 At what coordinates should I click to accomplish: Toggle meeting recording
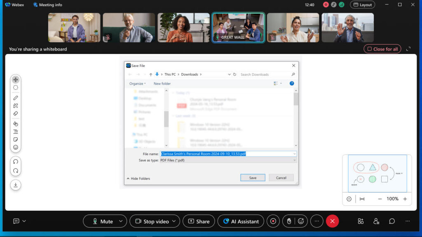[273, 221]
